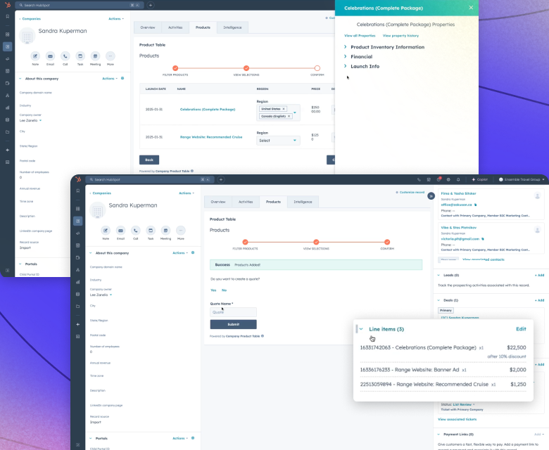Copy the office@zakuson.ca email address

coord(476,205)
